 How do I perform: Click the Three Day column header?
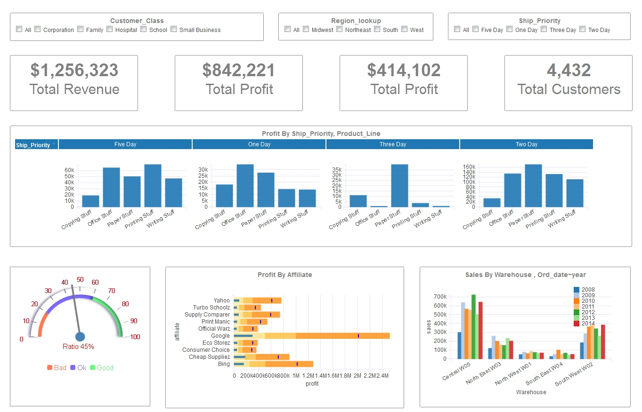(392, 144)
